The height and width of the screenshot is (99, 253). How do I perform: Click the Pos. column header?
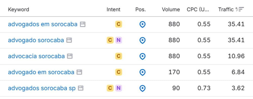tap(140, 10)
